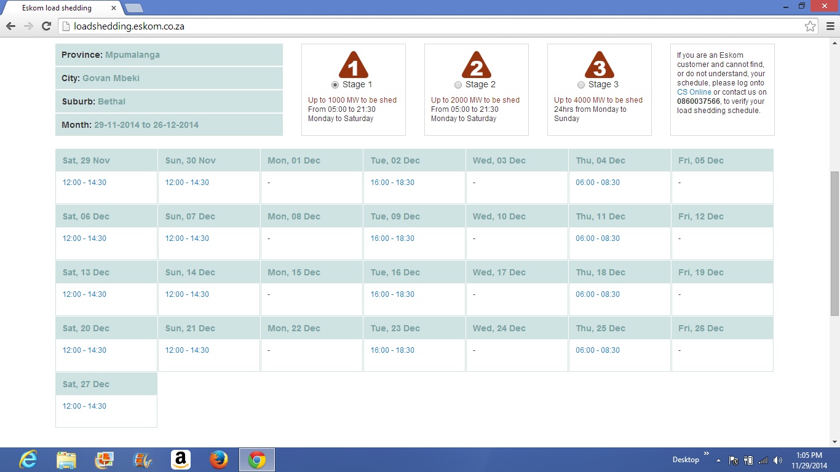Image resolution: width=840 pixels, height=472 pixels.
Task: Open the movie maker filmstrip taskbar icon
Action: [x=143, y=460]
